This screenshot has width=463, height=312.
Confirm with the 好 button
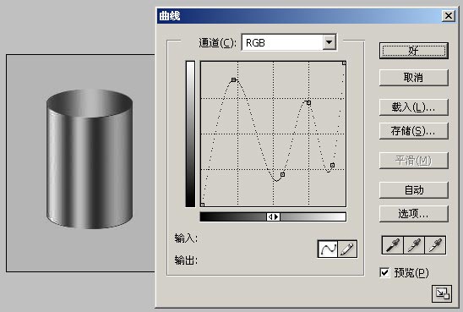(414, 51)
